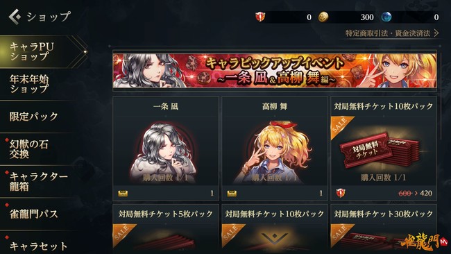This screenshot has width=451, height=254.
Task: Open 幻獣の石 交換 category
Action: point(40,149)
